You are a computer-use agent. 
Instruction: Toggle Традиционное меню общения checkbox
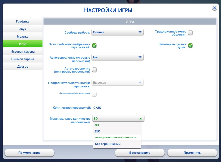[190, 33]
